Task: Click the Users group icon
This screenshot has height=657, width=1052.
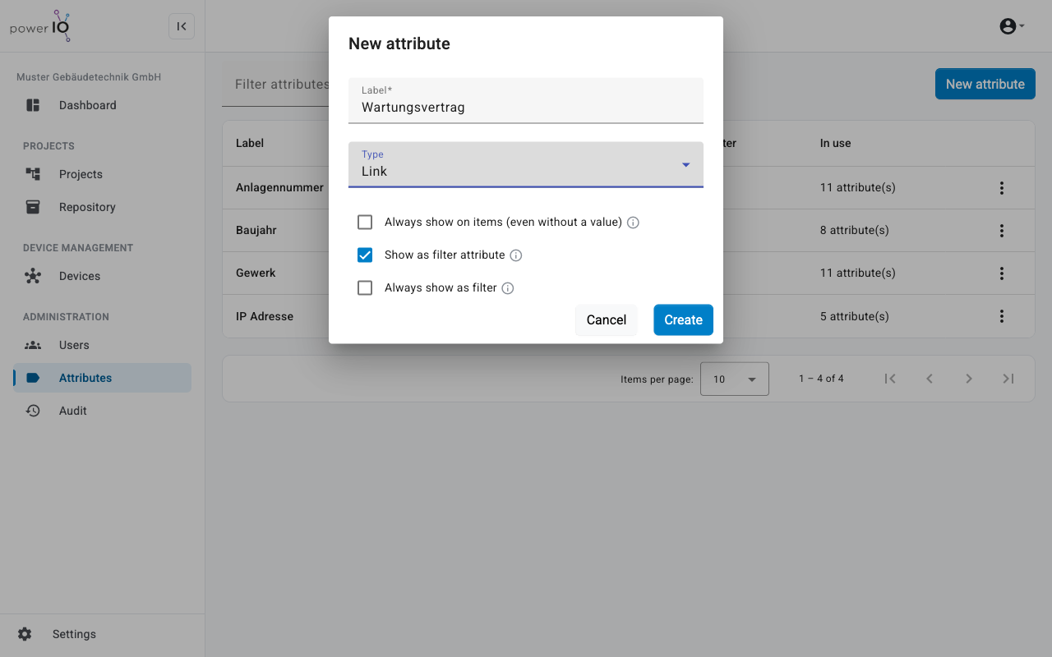Action: [33, 345]
